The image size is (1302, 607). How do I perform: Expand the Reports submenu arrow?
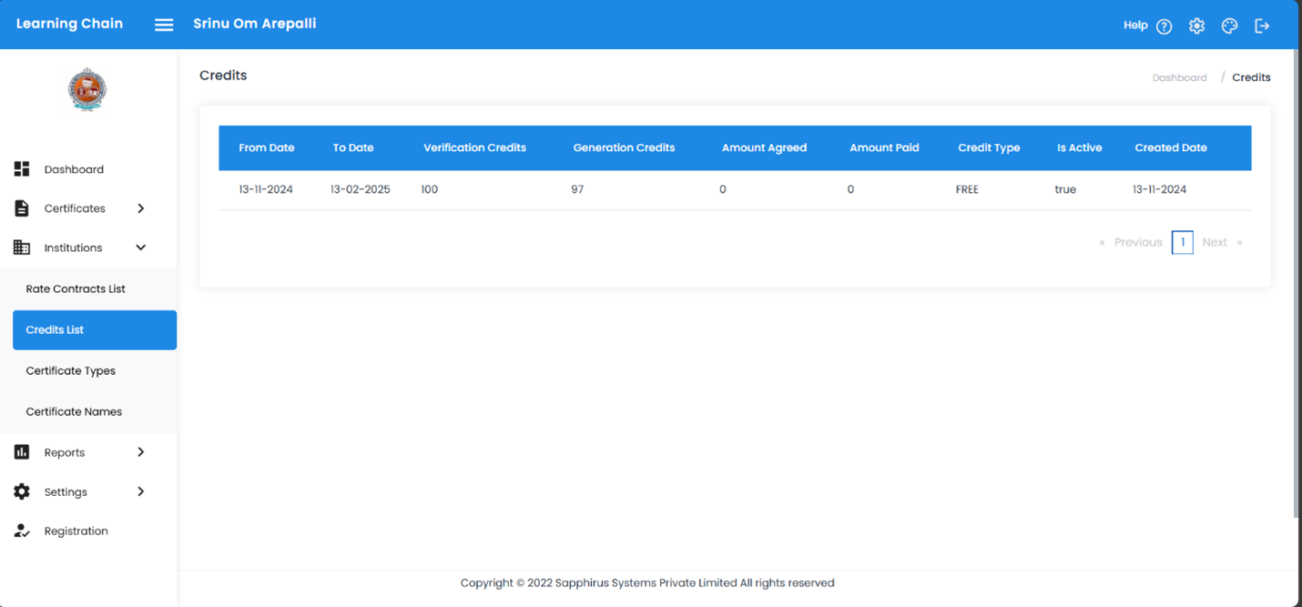pyautogui.click(x=140, y=452)
